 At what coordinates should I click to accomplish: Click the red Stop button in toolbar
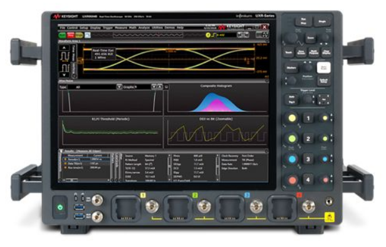point(71,35)
